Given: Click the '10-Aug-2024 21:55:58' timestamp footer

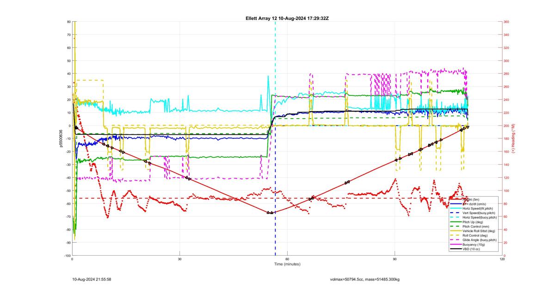Looking at the screenshot, I should [x=92, y=280].
